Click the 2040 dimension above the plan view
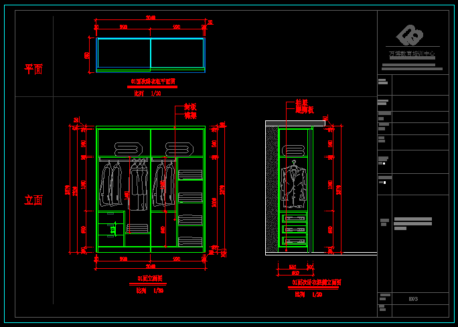The image size is (458, 327). (x=151, y=19)
